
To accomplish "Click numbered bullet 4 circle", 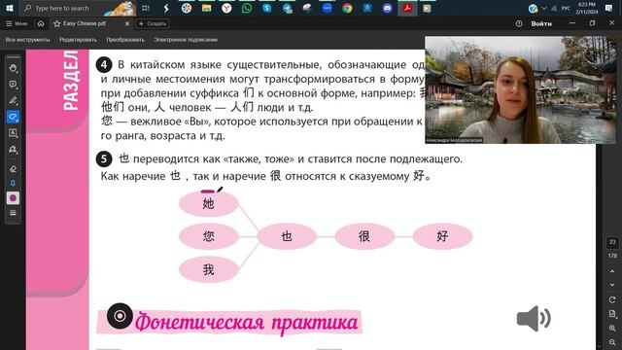I will coord(104,65).
